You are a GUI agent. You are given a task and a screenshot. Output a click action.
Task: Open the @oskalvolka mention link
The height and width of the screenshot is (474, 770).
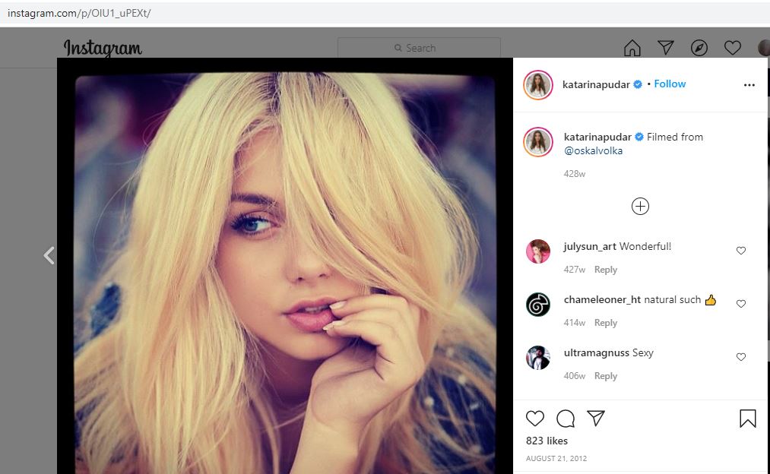coord(593,151)
